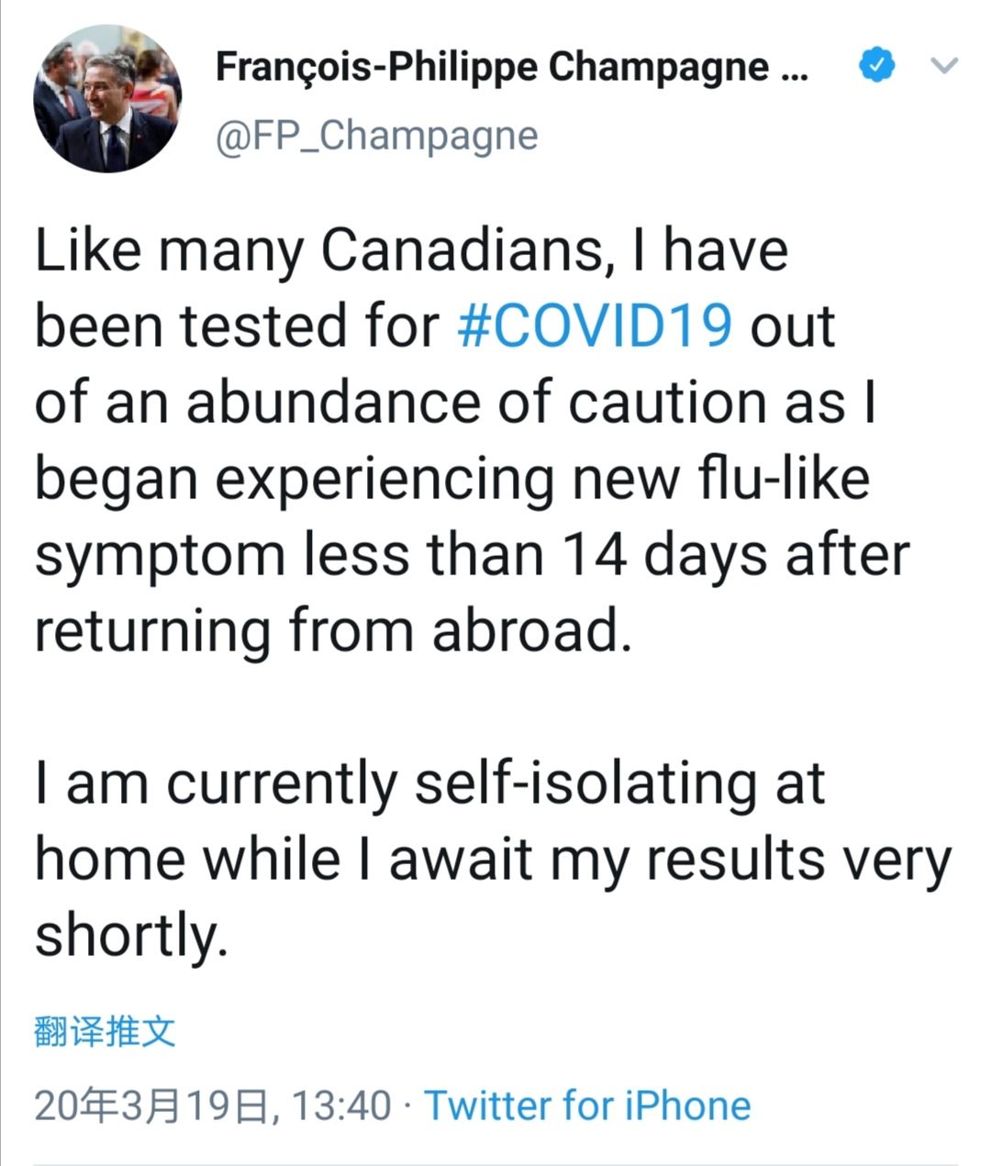Tap the "returning from abroad." line
991x1166 pixels.
(334, 631)
